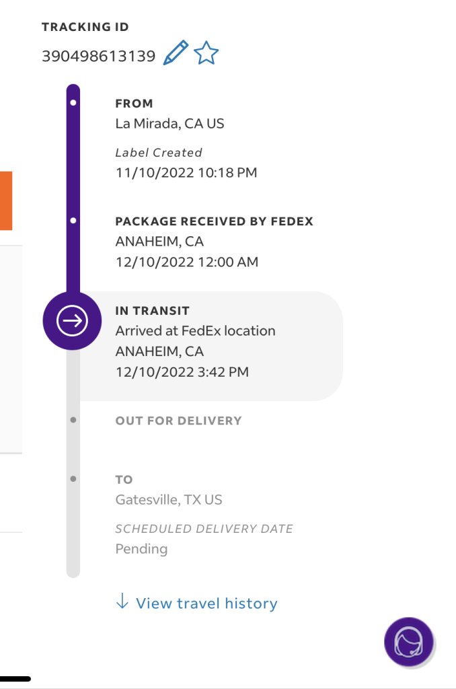Open the virtual assistant chat headset icon
456x689 pixels.
coord(408,642)
